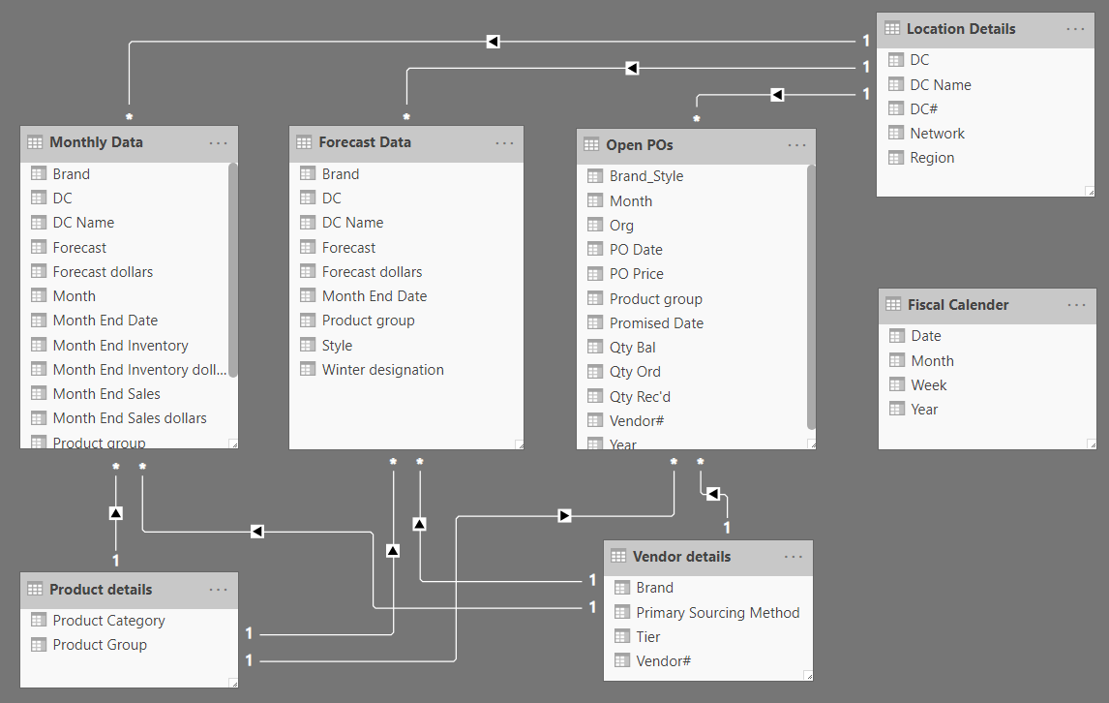This screenshot has height=703, width=1109.
Task: Click the table icon on the Fiscal Calender header
Action: click(x=892, y=305)
